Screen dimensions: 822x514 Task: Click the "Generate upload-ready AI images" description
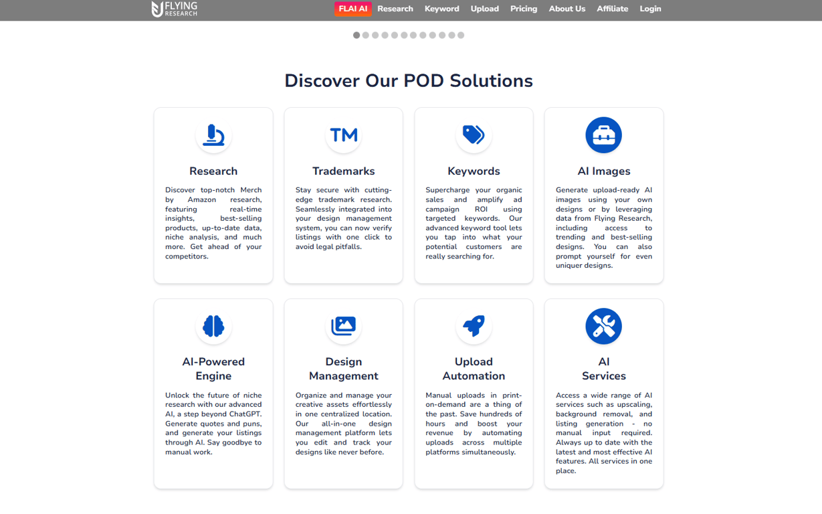pyautogui.click(x=604, y=228)
